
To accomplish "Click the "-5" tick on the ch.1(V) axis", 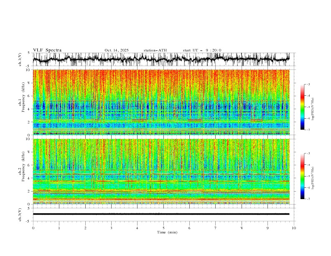I will point(28,66).
